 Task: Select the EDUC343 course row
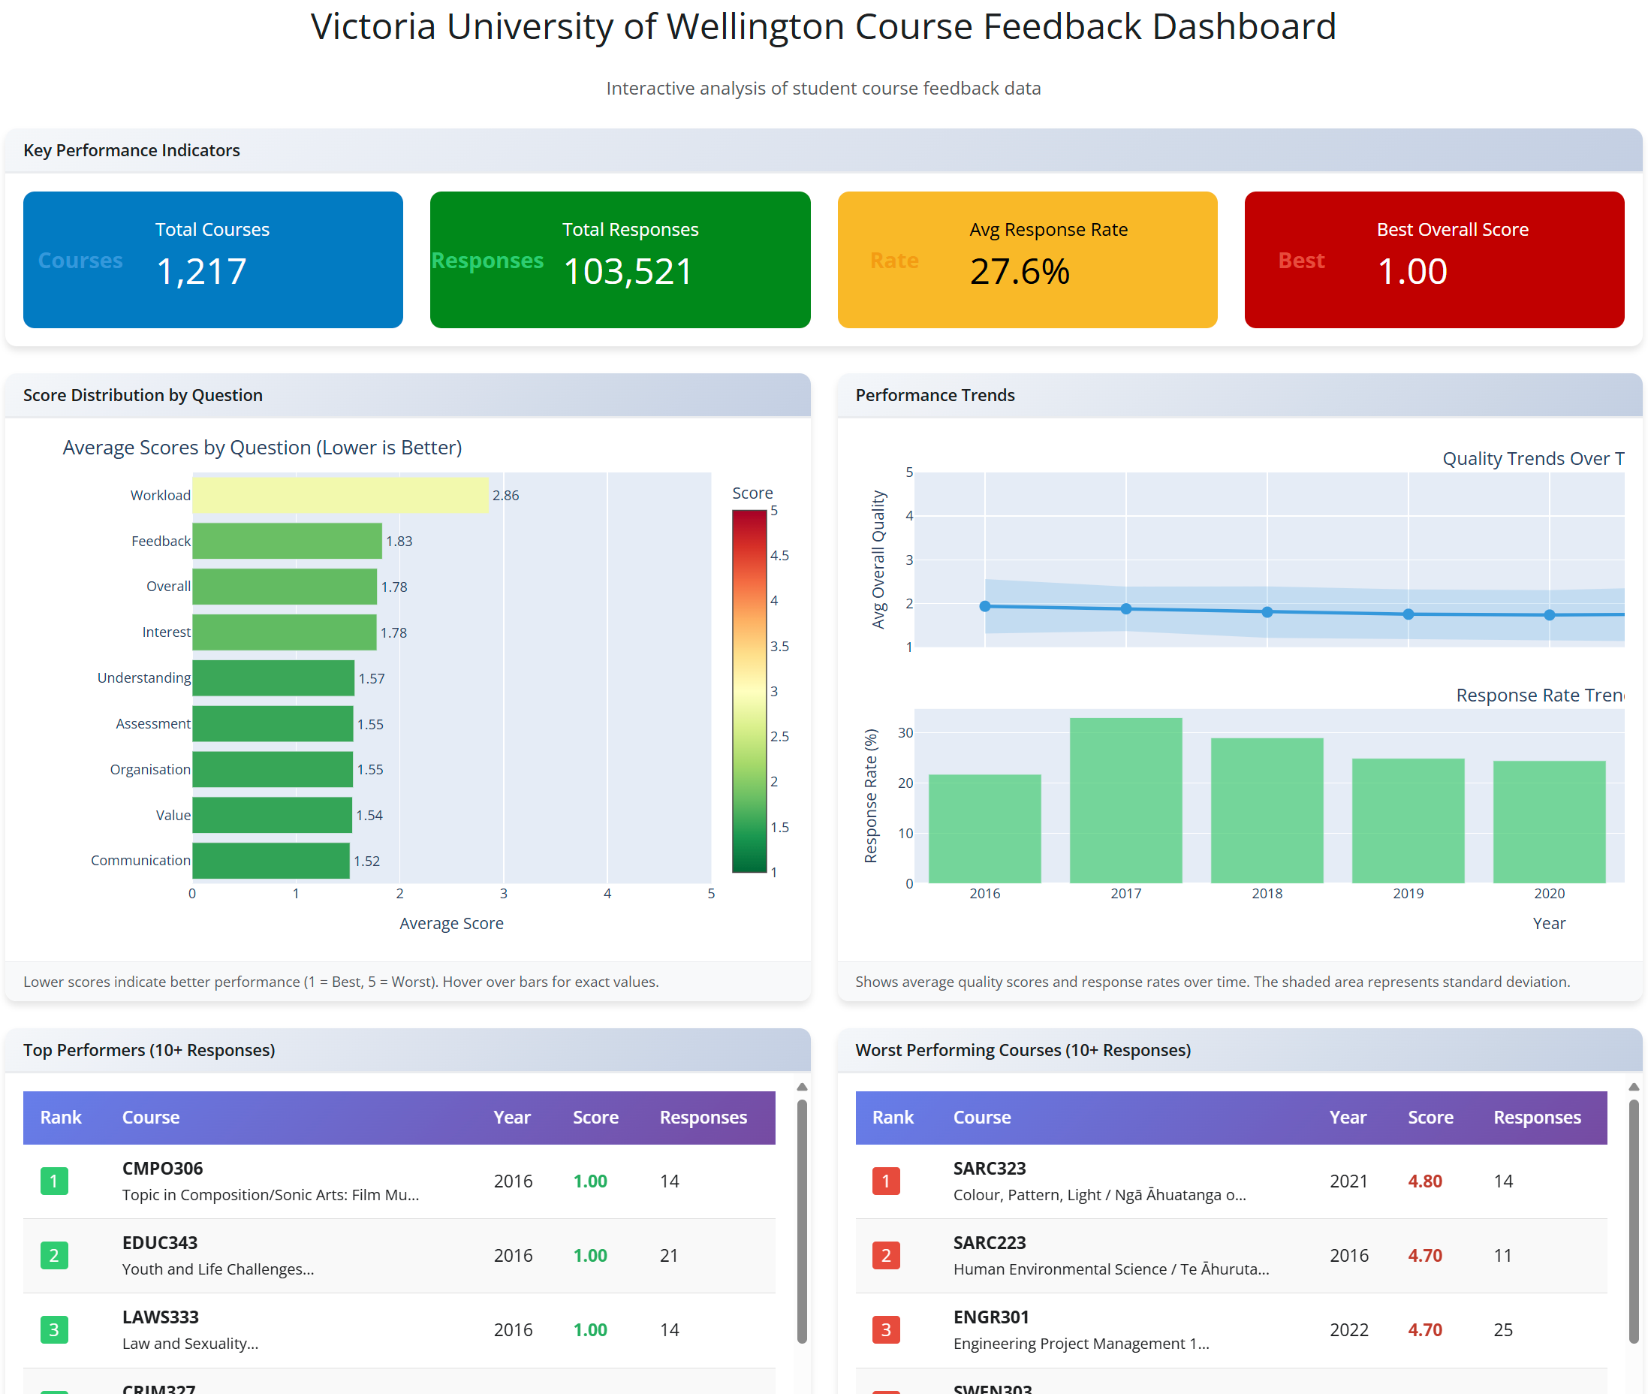click(x=399, y=1256)
